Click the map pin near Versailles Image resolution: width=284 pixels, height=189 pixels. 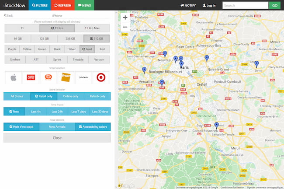[162, 83]
